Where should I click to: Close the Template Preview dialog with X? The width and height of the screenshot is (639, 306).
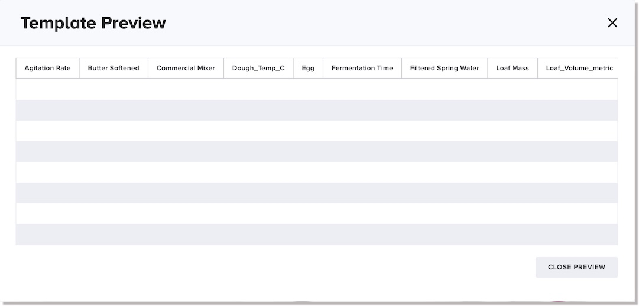tap(612, 23)
